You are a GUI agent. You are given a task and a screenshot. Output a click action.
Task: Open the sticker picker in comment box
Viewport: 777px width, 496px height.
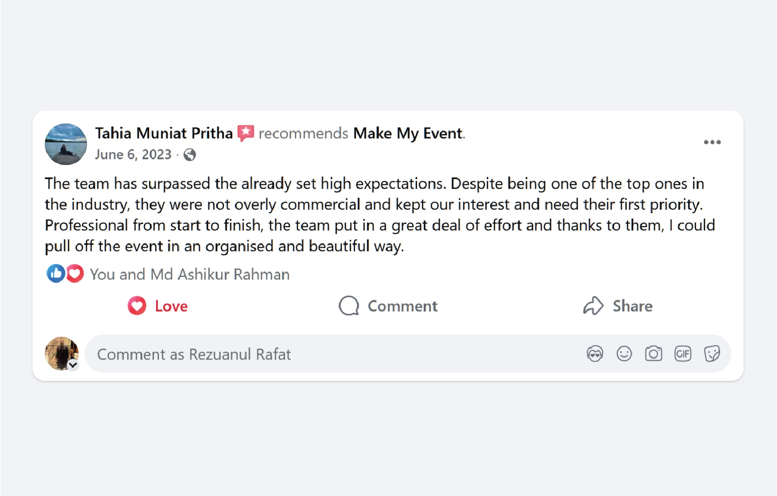coord(712,354)
